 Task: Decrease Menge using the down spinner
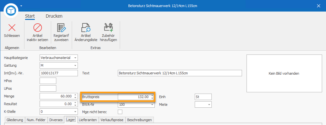click(75, 98)
